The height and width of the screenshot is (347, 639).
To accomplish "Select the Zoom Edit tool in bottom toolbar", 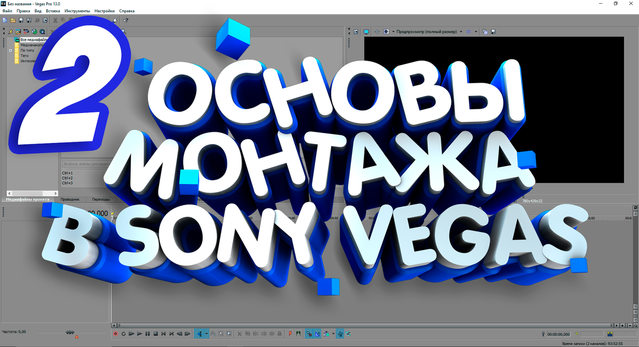I will 228,334.
